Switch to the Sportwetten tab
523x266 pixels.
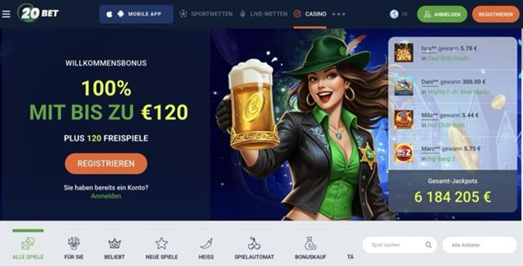click(206, 14)
